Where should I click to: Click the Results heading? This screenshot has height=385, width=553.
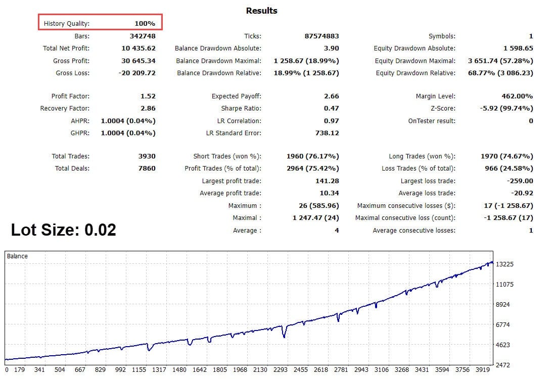[261, 10]
